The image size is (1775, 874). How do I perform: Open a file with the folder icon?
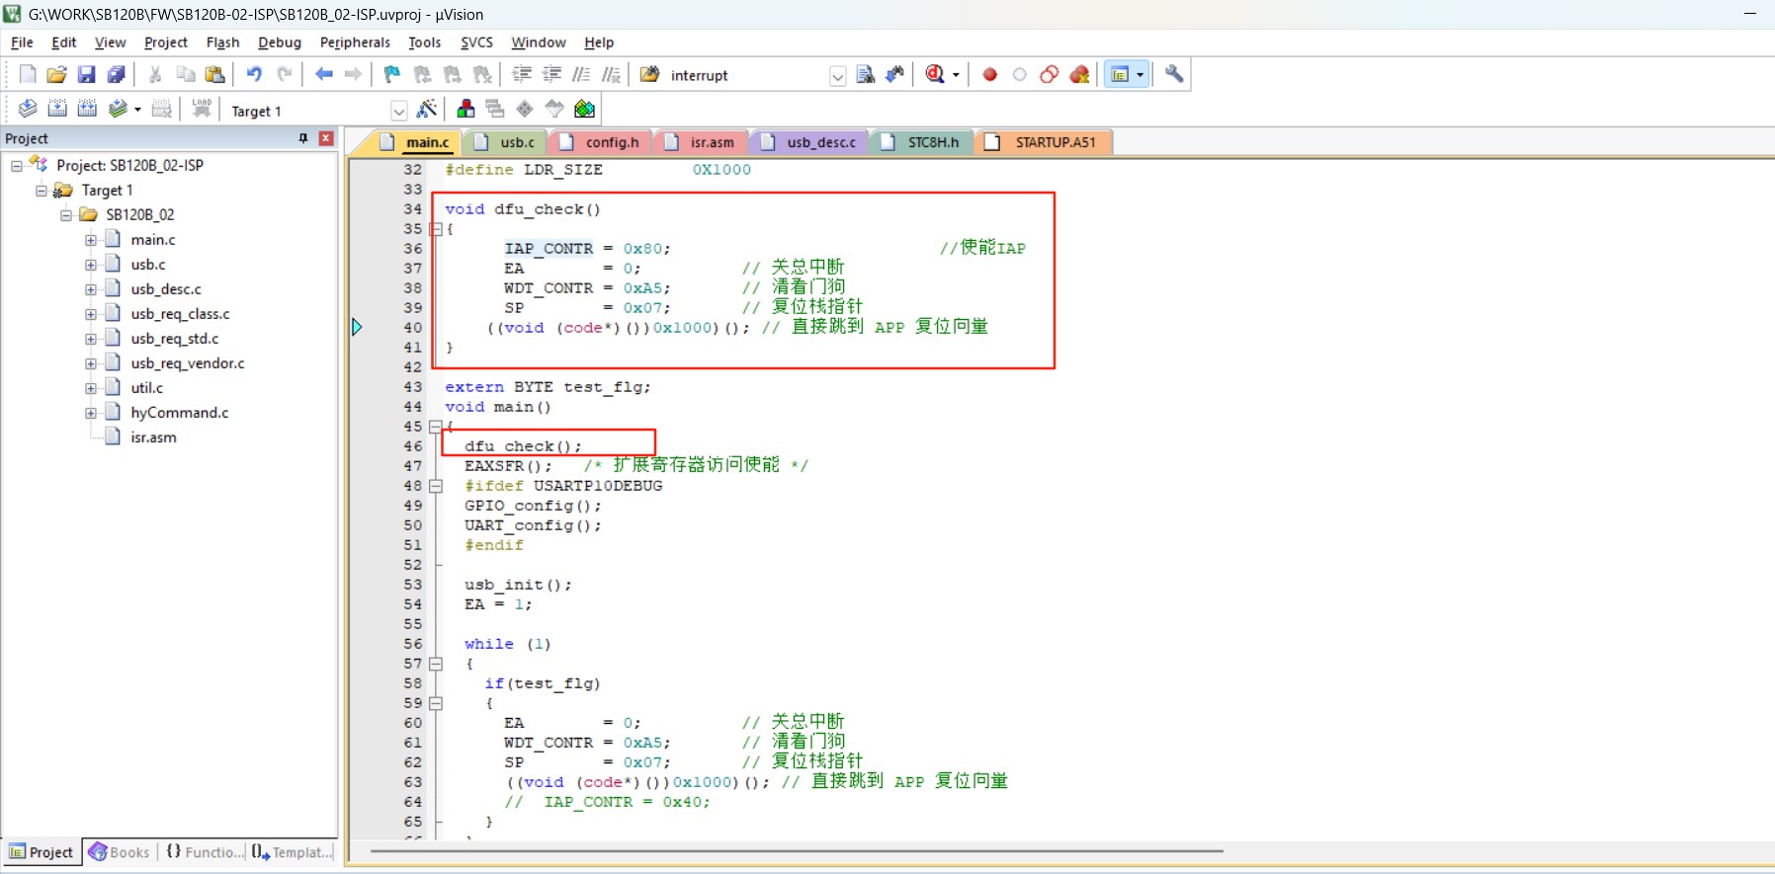coord(56,74)
